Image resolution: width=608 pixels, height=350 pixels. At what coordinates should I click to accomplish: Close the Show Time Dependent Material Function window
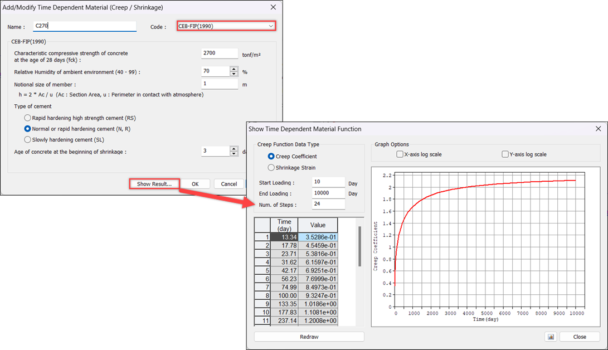click(x=599, y=129)
